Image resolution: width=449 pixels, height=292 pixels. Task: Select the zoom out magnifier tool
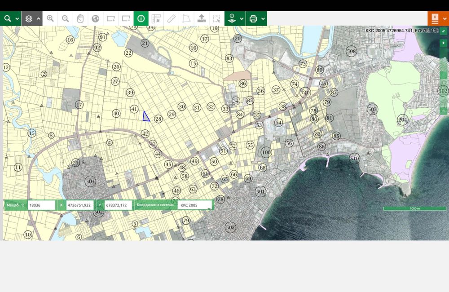[66, 19]
